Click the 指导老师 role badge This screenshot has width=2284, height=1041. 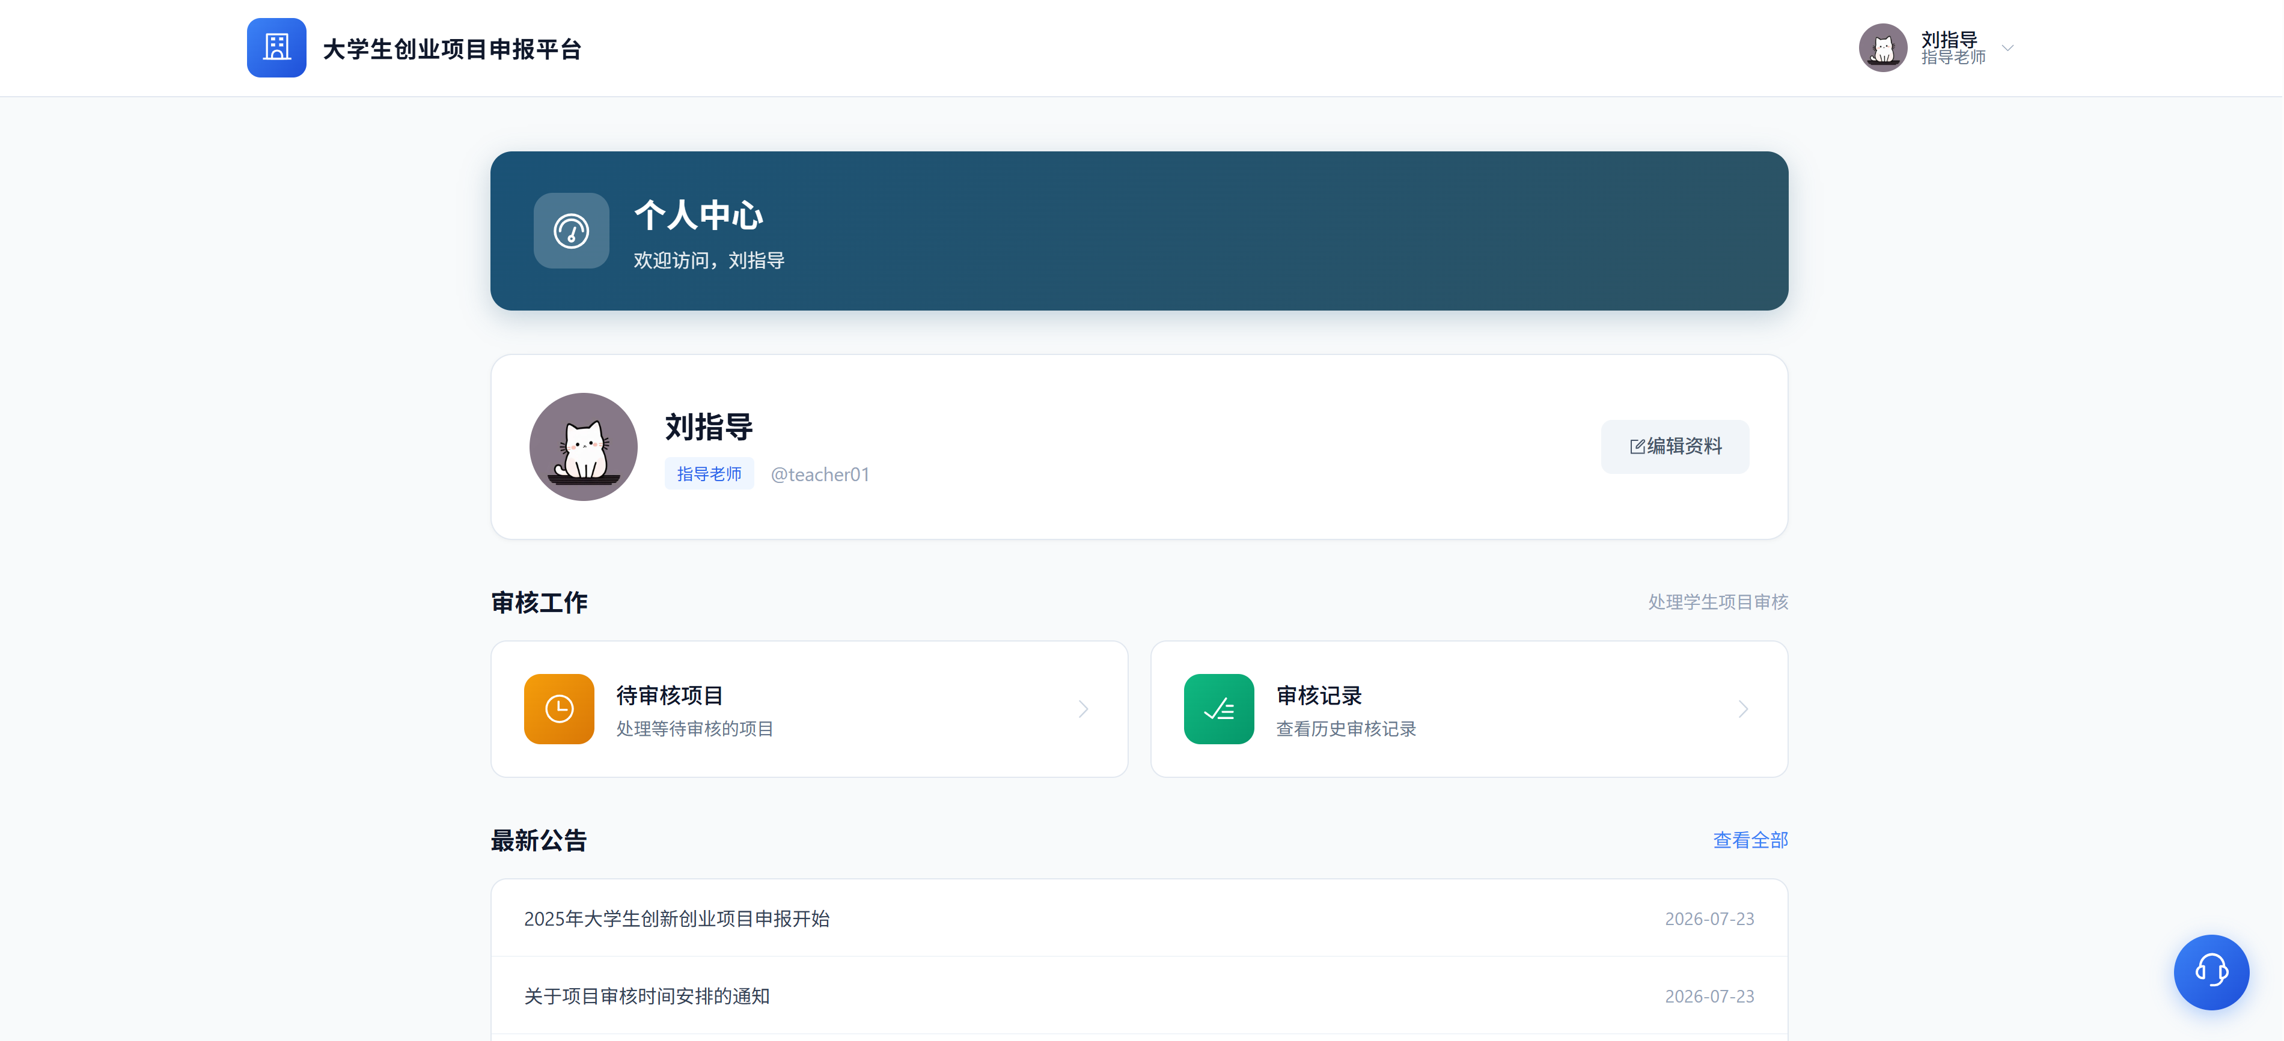pos(709,474)
